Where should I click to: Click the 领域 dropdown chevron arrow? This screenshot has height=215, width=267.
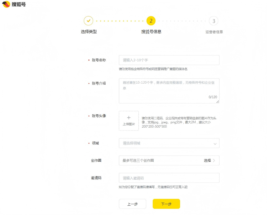(215, 144)
